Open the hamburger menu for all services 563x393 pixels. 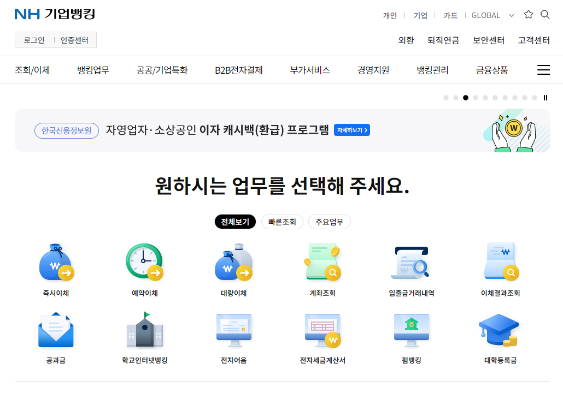click(x=543, y=70)
